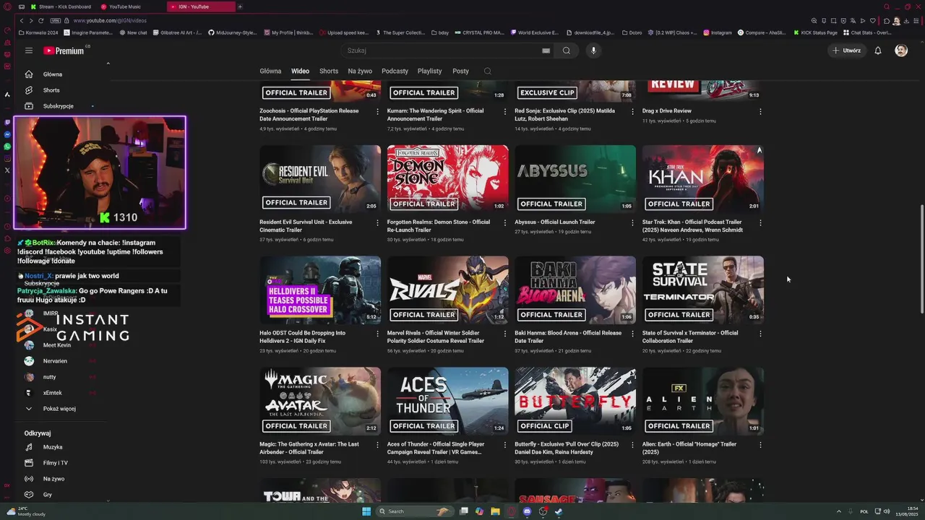Open options for State of Survival Terminator
The height and width of the screenshot is (520, 925).
(760, 334)
